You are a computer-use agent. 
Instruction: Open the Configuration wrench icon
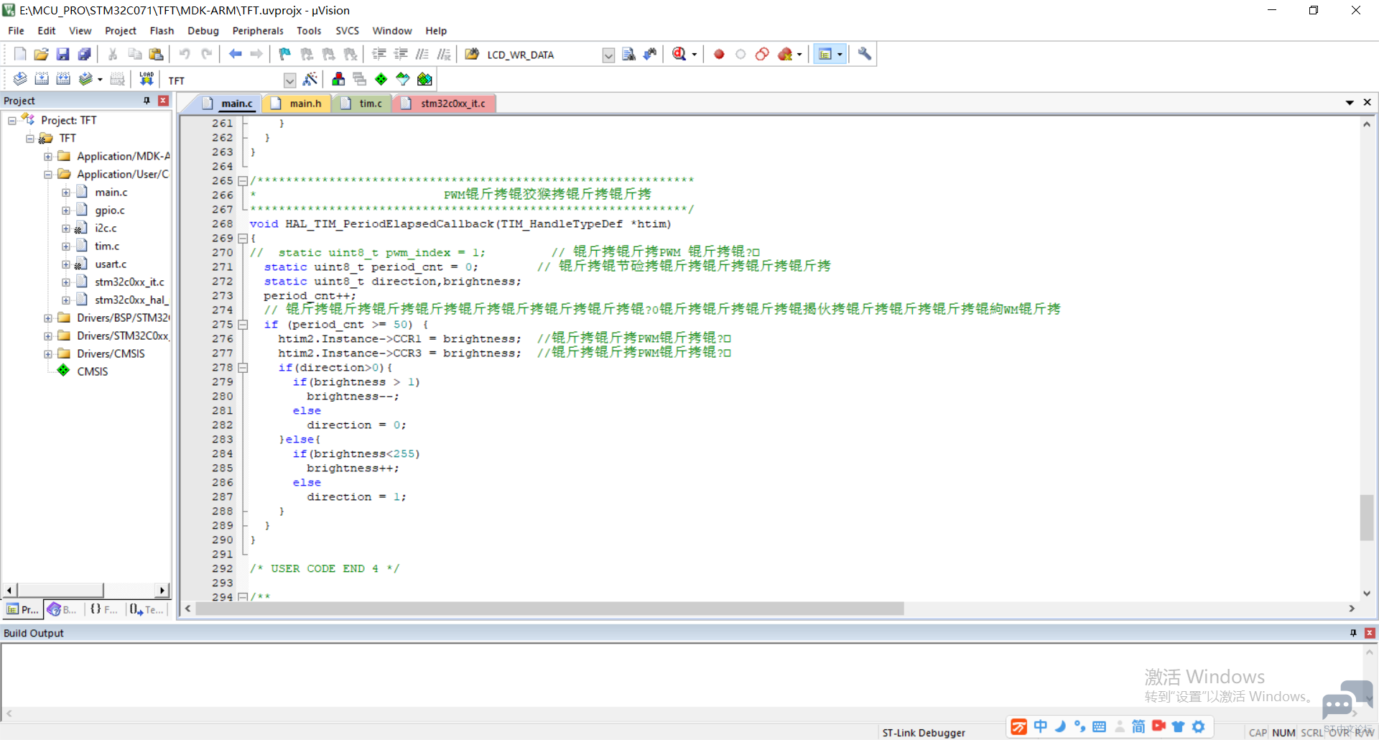(864, 54)
